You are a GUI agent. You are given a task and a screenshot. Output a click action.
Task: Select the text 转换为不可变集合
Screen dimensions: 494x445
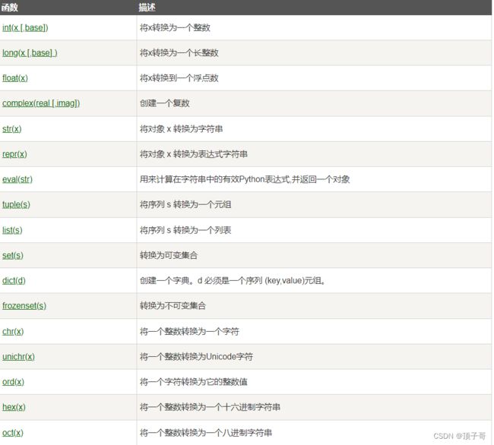[x=173, y=305]
